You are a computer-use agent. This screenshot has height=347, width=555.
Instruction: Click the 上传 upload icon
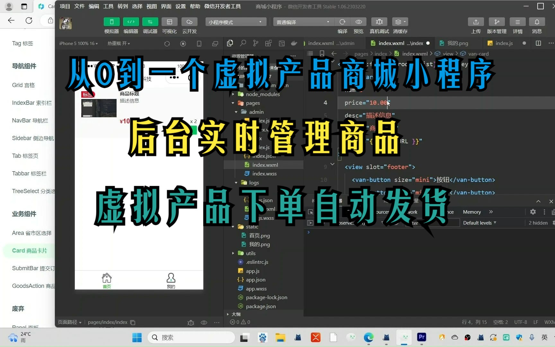click(476, 22)
